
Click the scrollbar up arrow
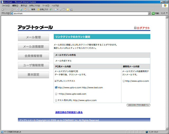tap(167, 17)
